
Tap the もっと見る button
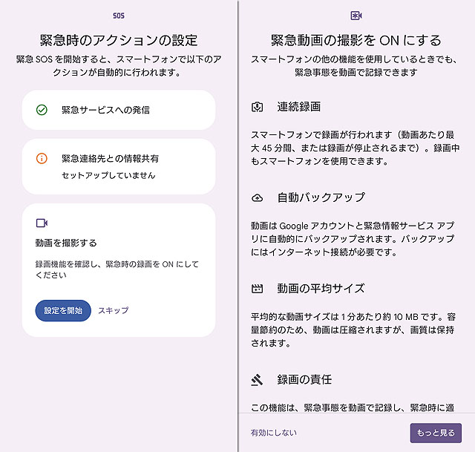436,433
